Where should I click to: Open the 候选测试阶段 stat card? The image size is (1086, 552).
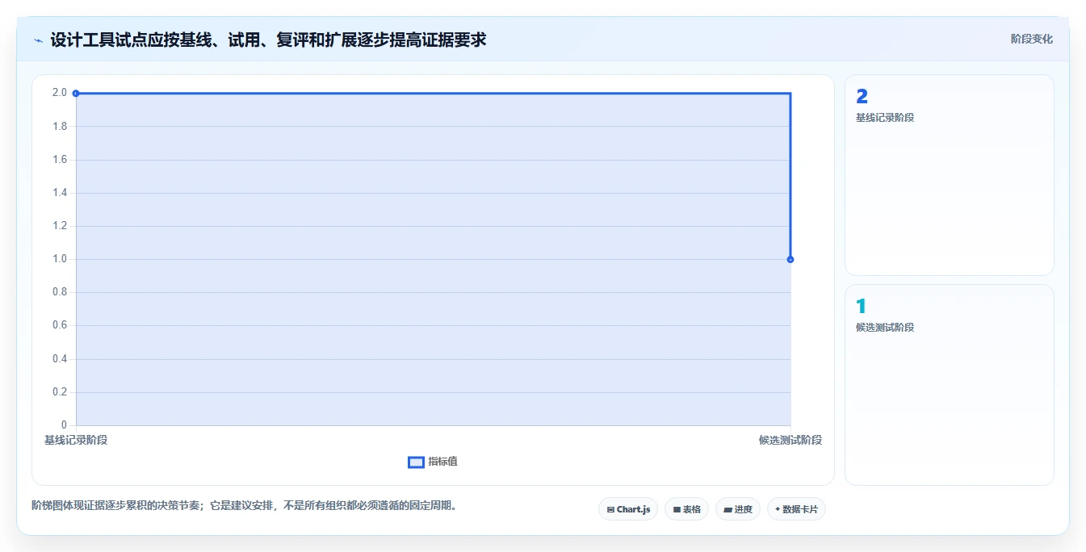click(x=949, y=385)
